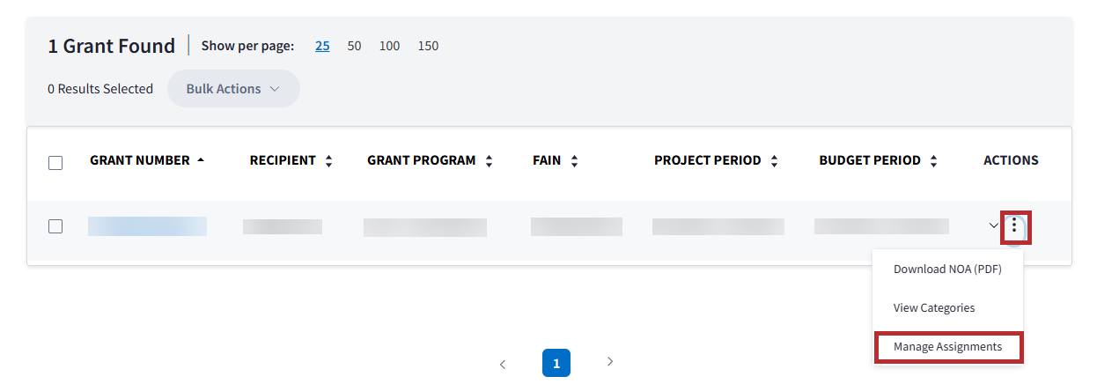Viewport: 1097px width, 384px height.
Task: Select the grant row checkbox
Action: pyautogui.click(x=55, y=226)
